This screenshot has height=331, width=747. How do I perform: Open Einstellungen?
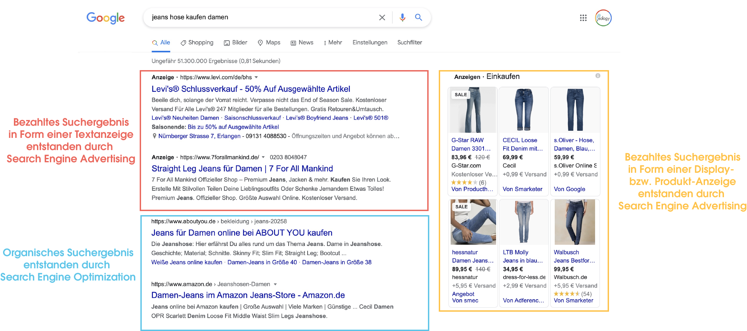click(x=370, y=43)
